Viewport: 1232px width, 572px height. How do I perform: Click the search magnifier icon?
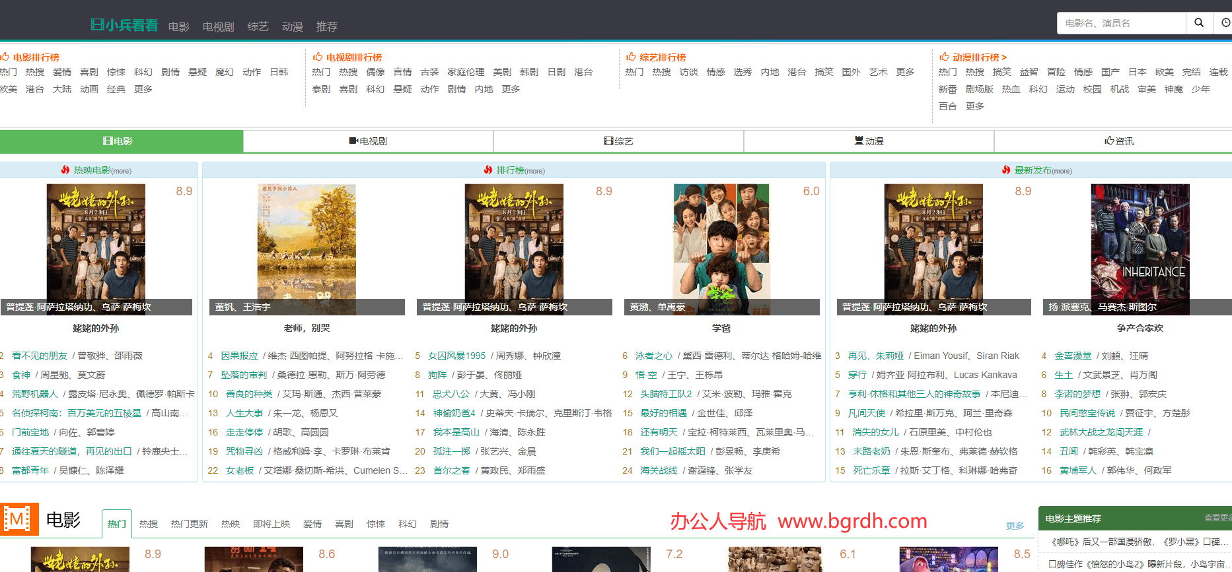tap(1198, 22)
